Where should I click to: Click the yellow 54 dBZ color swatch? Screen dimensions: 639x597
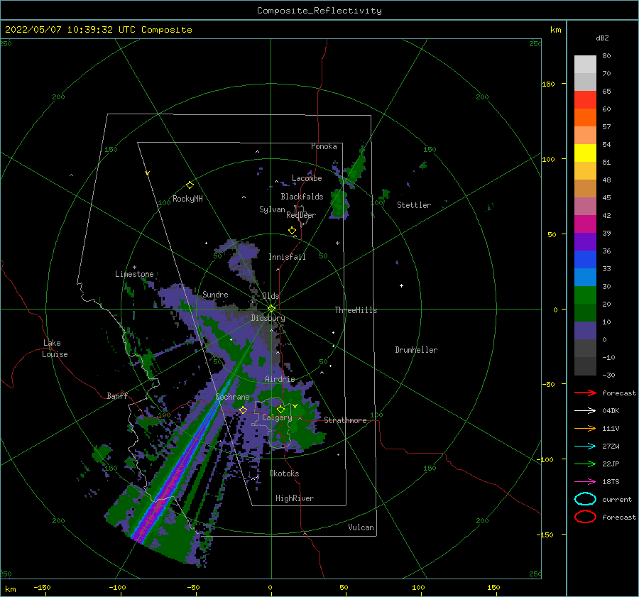[585, 153]
